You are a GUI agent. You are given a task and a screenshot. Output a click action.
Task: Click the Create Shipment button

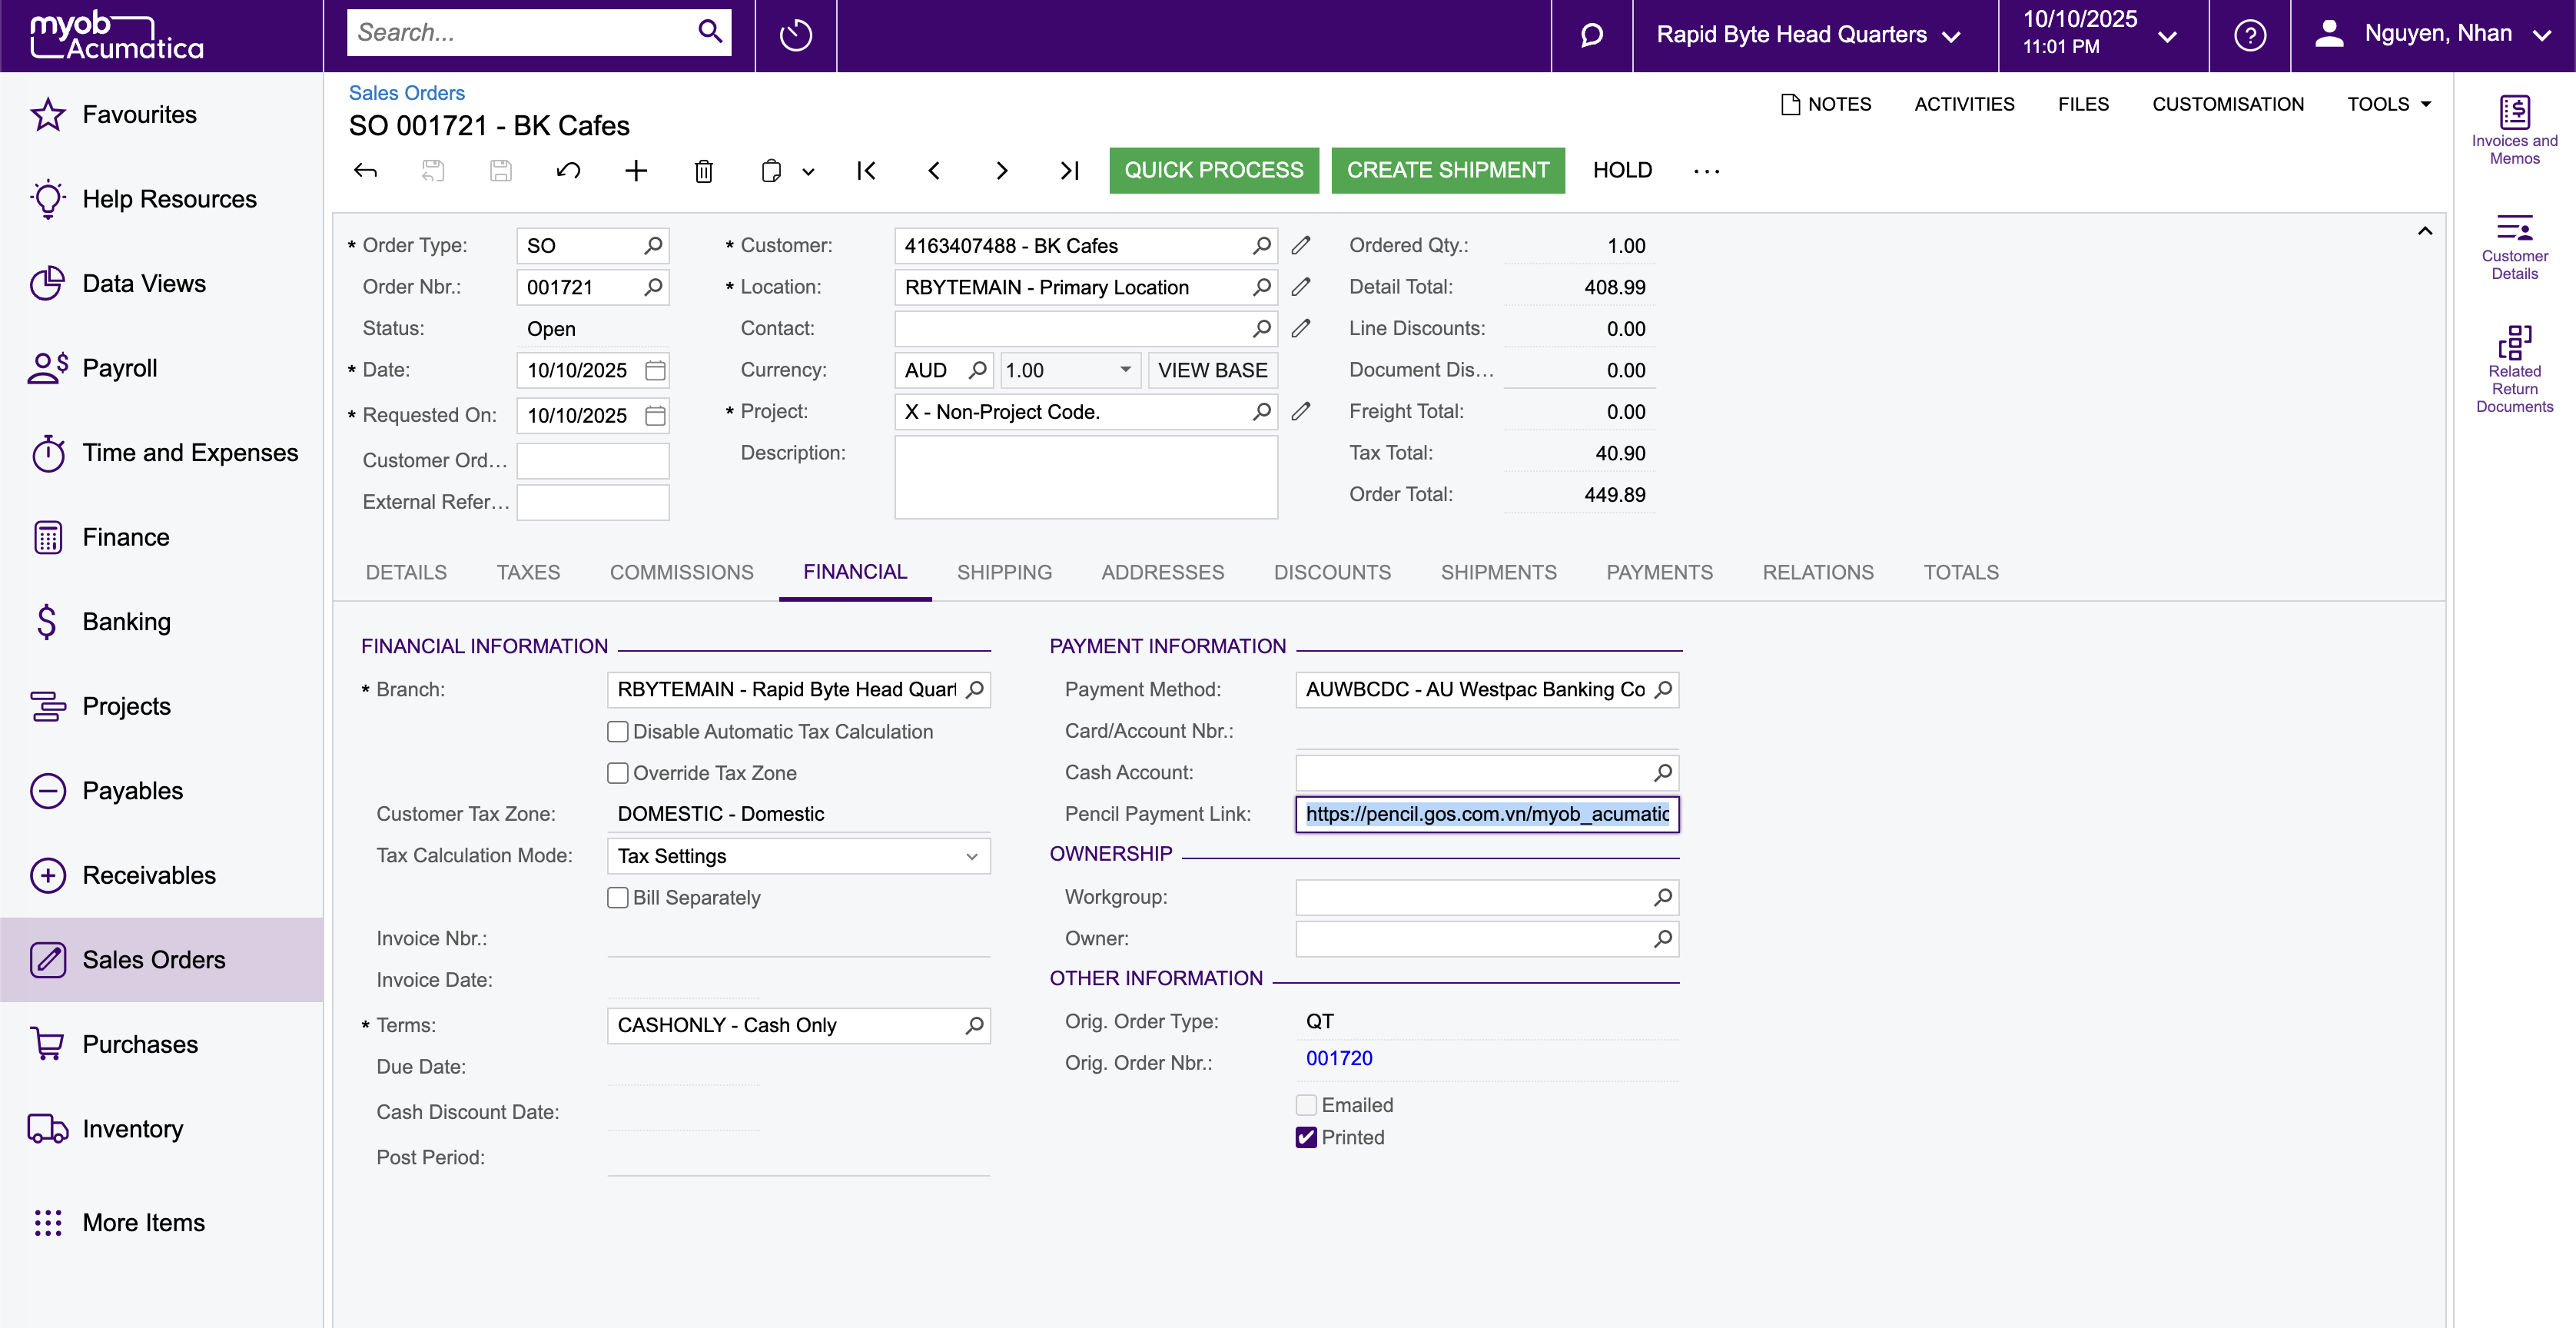1447,170
